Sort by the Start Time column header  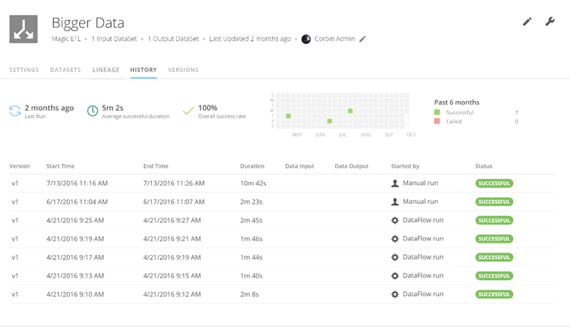(60, 166)
